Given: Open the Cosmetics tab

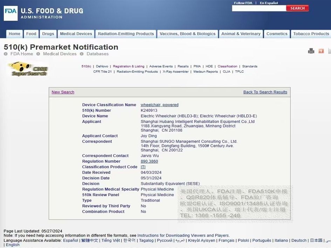Looking at the screenshot, I should point(277,34).
